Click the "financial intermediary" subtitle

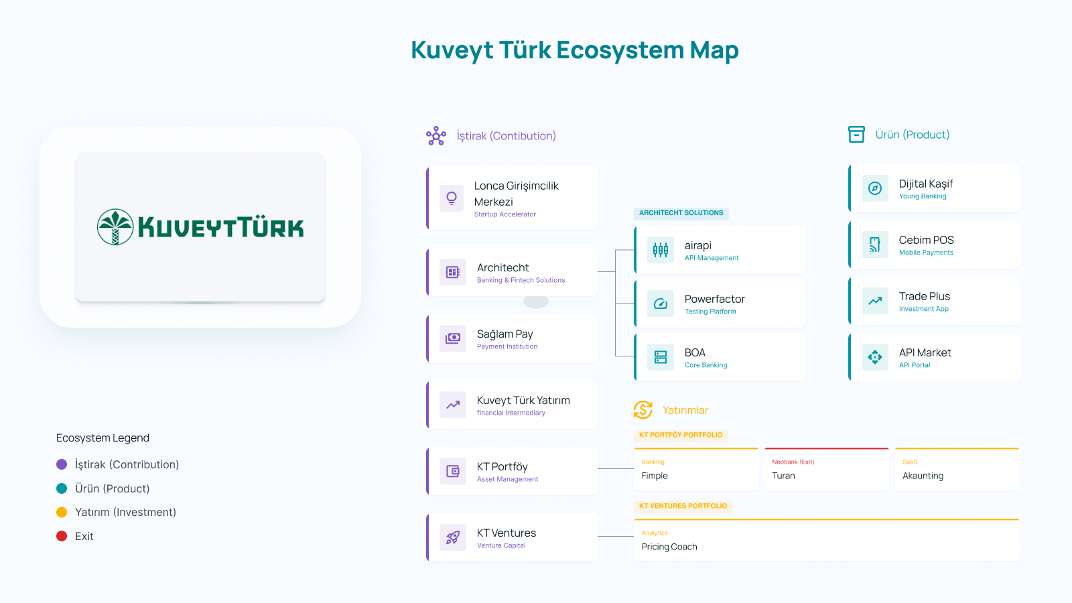point(511,413)
